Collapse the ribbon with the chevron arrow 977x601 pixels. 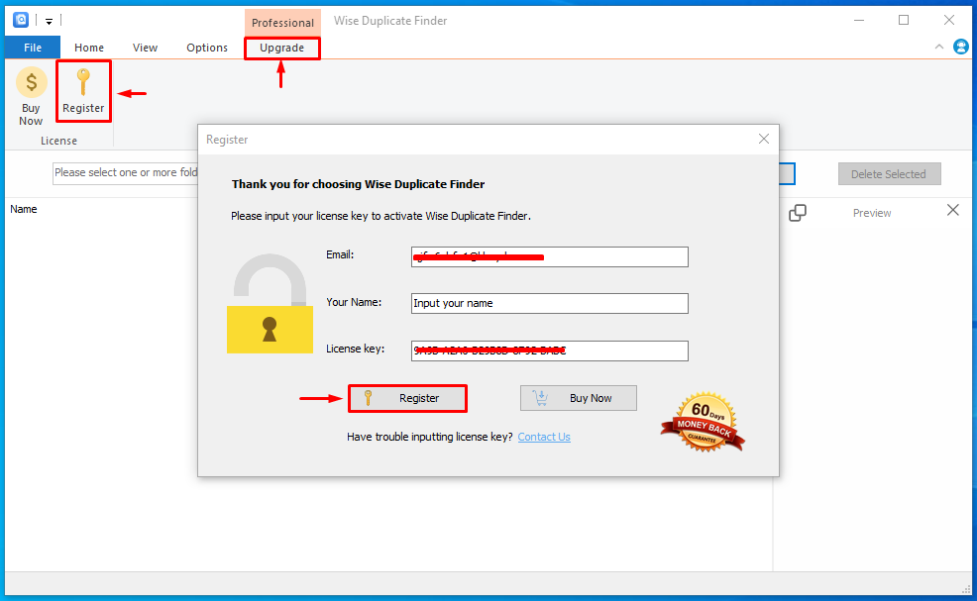point(939,47)
